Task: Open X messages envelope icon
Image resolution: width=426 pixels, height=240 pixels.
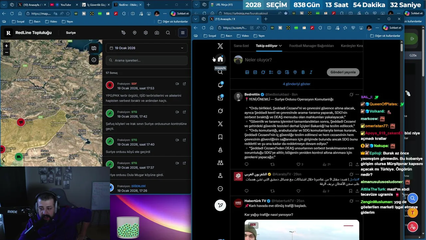Action: pos(220,98)
